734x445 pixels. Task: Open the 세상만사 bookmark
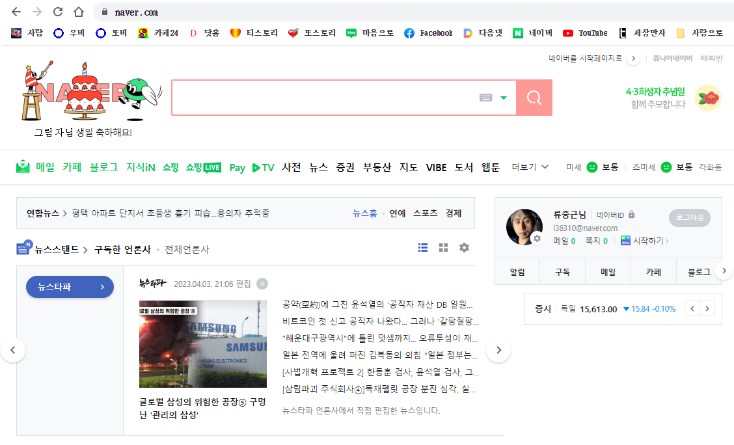642,33
